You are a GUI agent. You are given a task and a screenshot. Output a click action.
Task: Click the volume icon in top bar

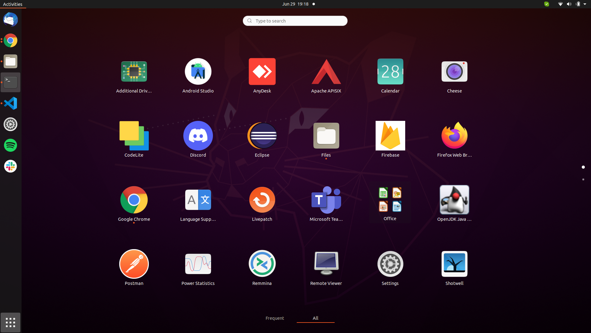(x=569, y=4)
